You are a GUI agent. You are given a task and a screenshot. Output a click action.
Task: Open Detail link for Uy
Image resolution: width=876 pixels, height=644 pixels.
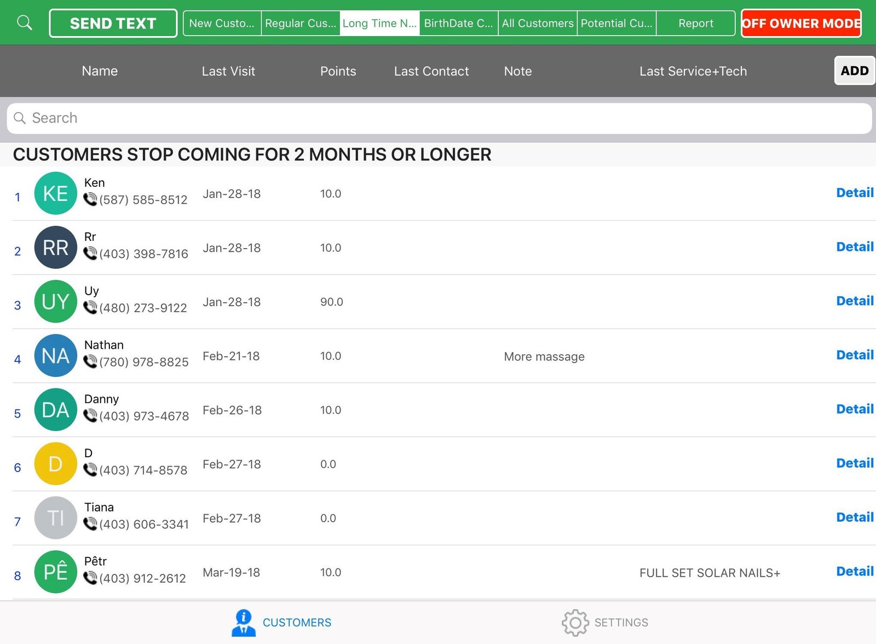[x=854, y=301]
